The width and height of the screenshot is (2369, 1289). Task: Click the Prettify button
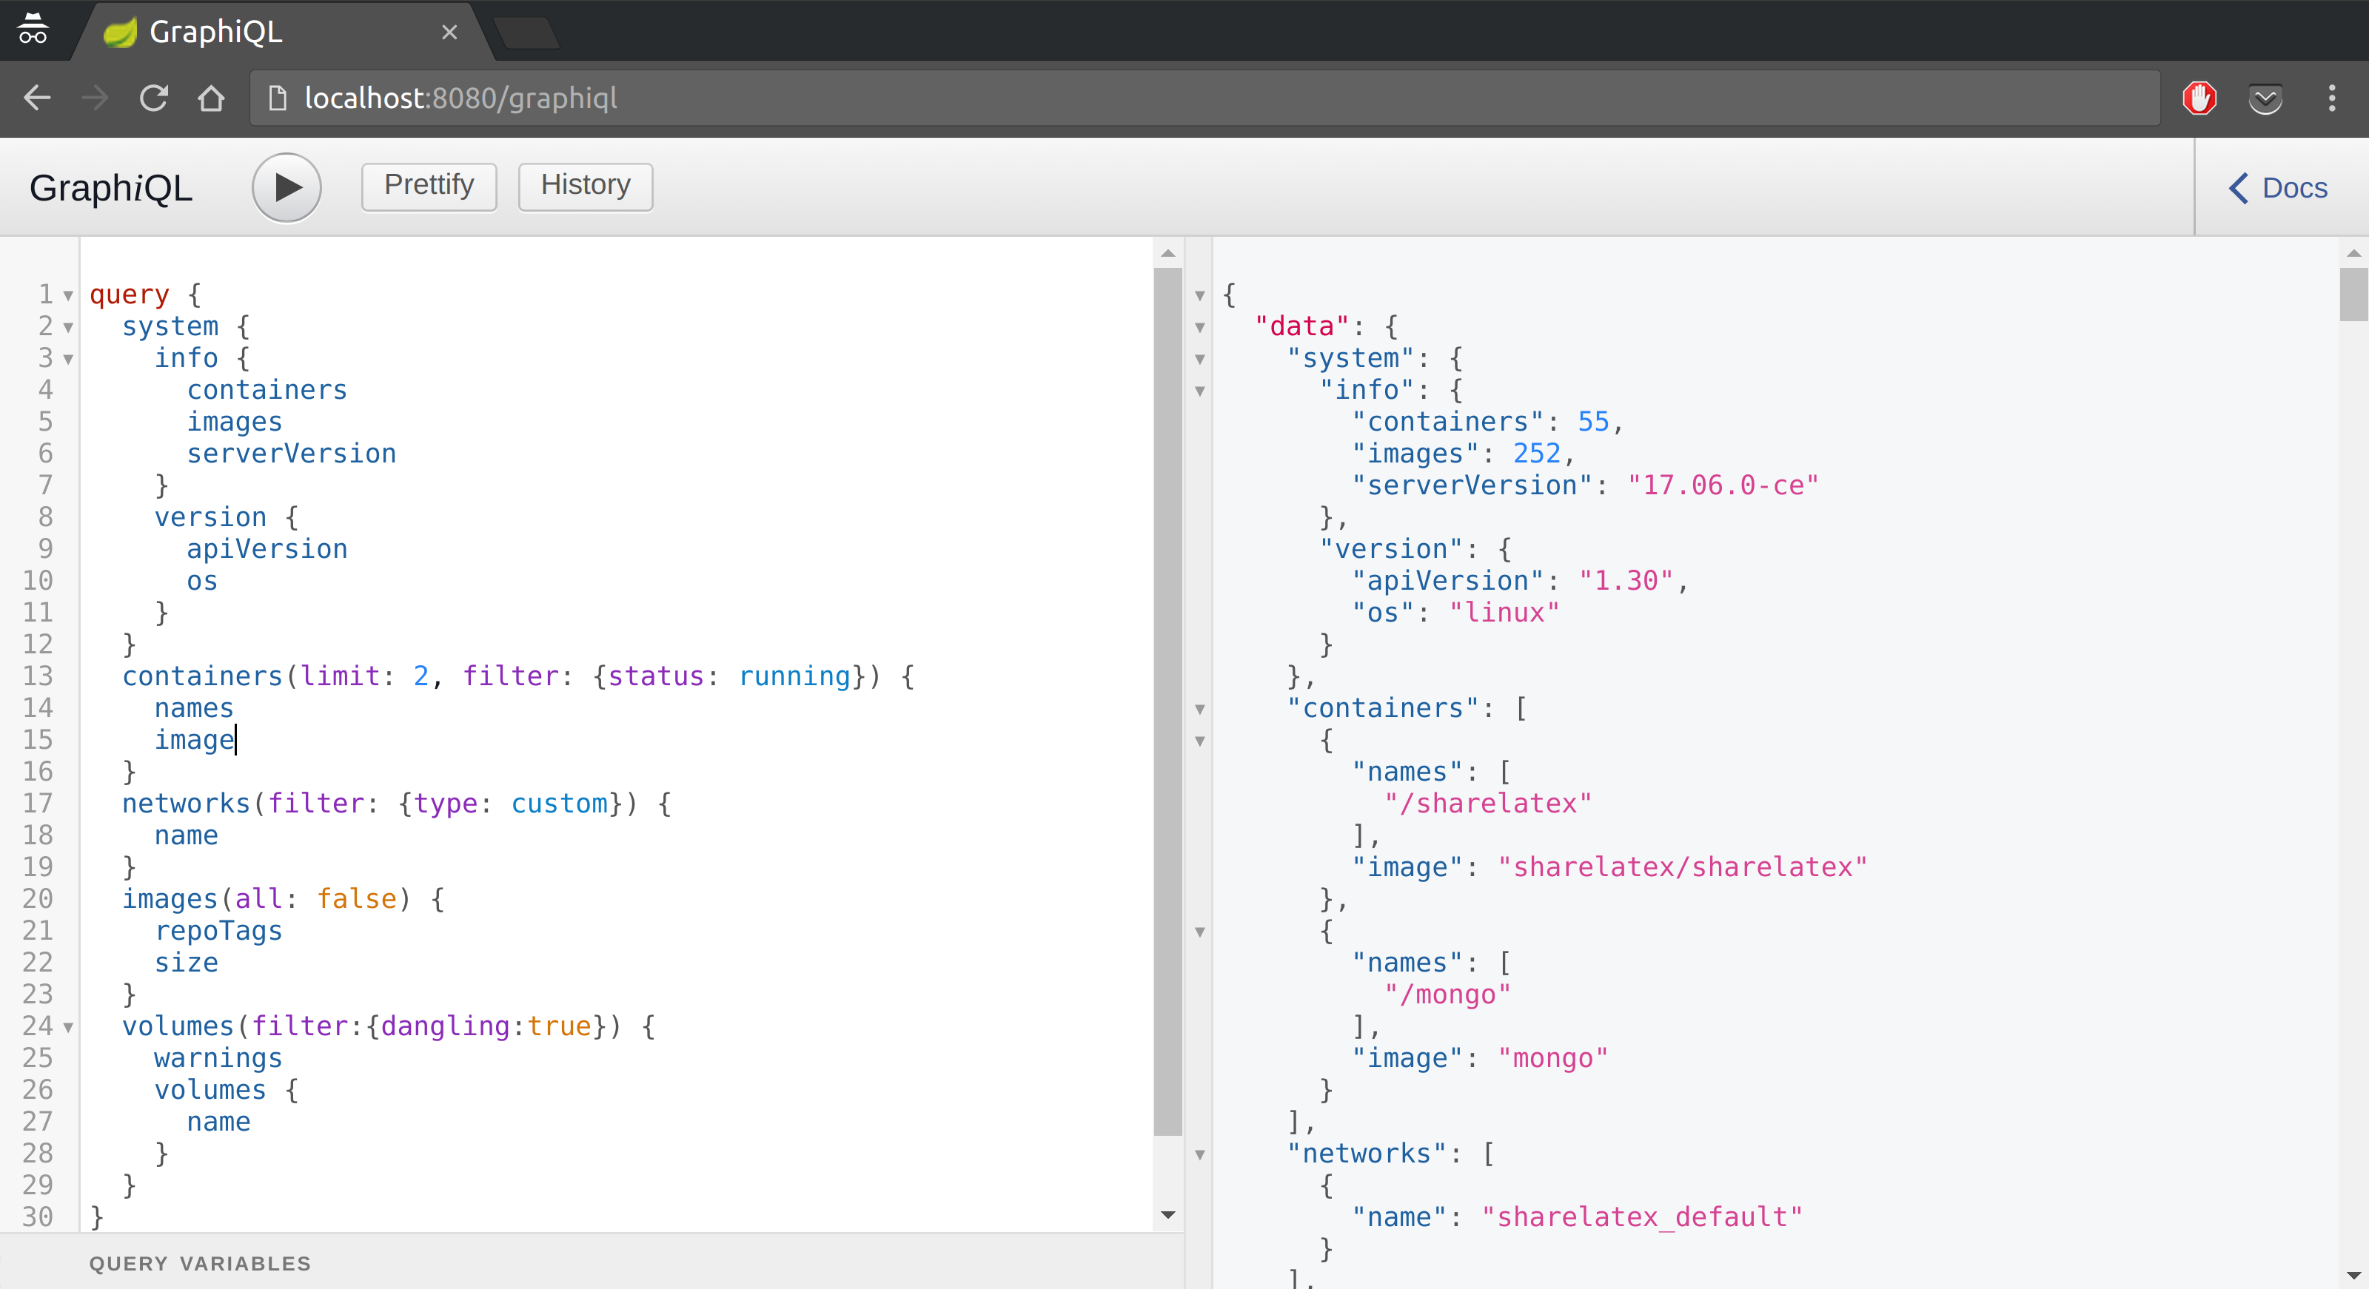[x=429, y=186]
